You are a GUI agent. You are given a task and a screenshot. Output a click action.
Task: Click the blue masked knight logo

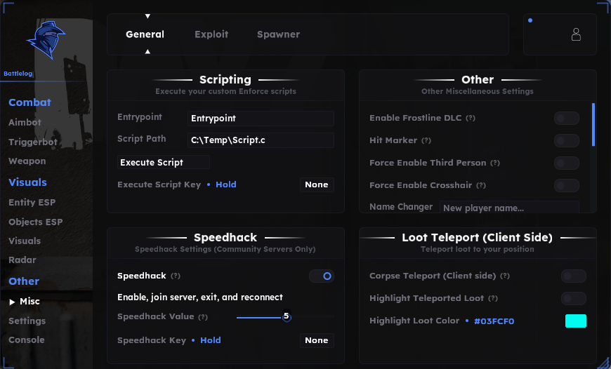point(46,40)
